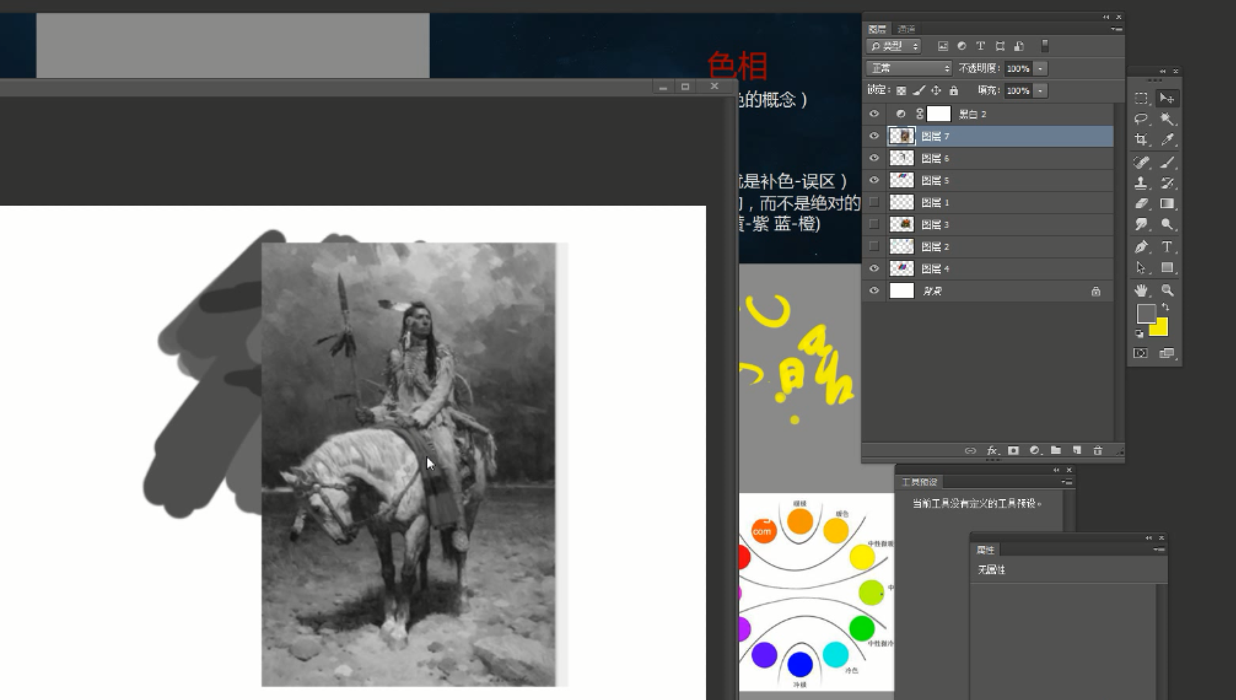Select the Hand tool
The width and height of the screenshot is (1236, 700).
(1141, 290)
